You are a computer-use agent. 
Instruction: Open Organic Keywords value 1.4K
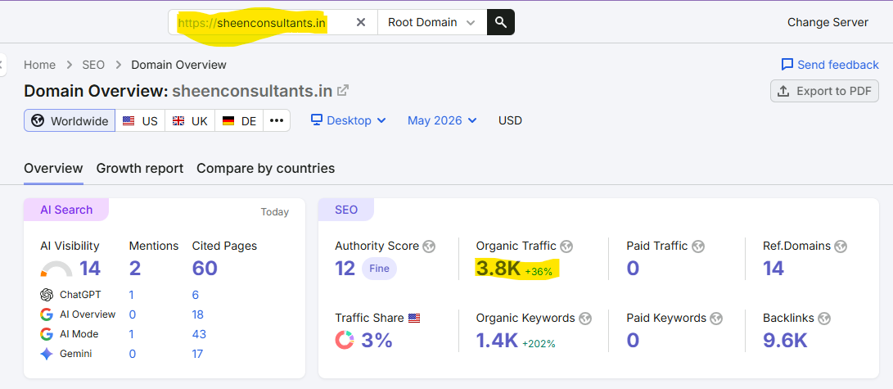tap(497, 341)
